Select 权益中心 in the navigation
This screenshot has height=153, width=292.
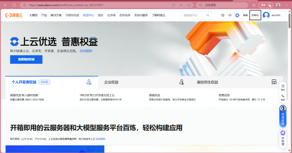[x=89, y=15]
